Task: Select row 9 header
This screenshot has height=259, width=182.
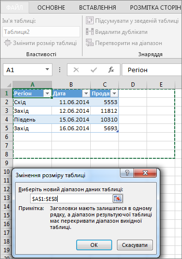Action: pyautogui.click(x=6, y=163)
